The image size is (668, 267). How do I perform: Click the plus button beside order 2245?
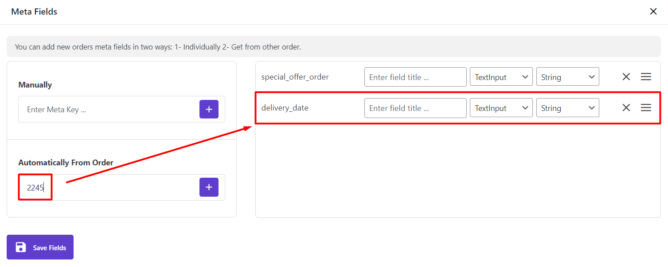(x=209, y=187)
